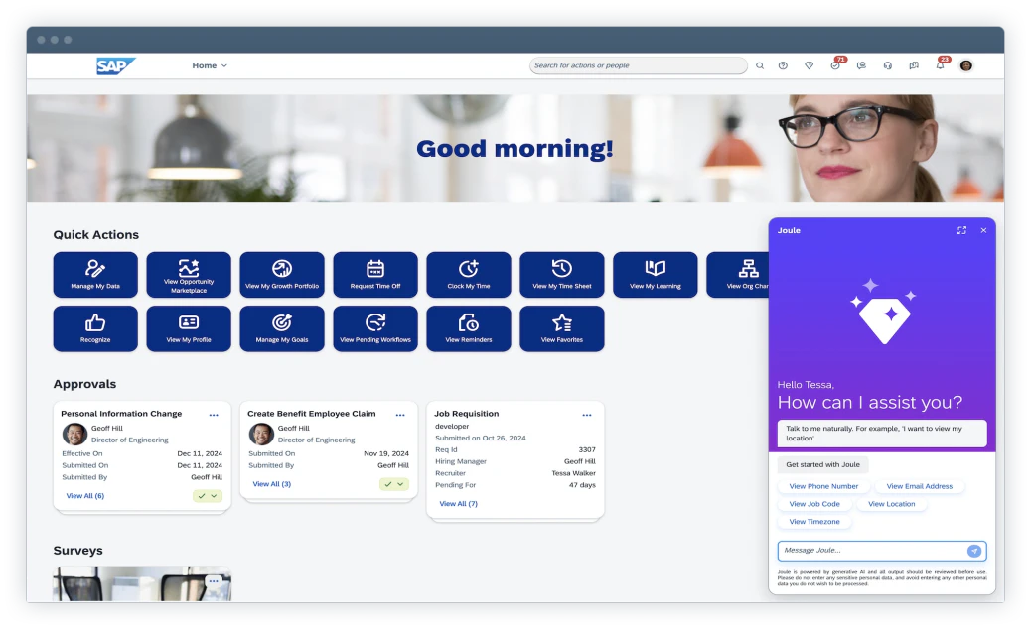The height and width of the screenshot is (629, 1031).
Task: Click the search field for actions or people
Action: [x=639, y=64]
